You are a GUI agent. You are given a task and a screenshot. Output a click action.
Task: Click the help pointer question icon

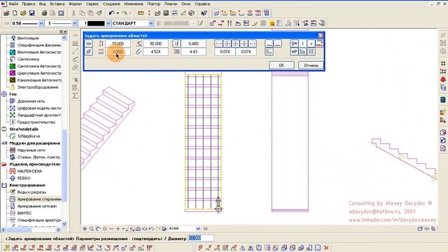(204, 13)
